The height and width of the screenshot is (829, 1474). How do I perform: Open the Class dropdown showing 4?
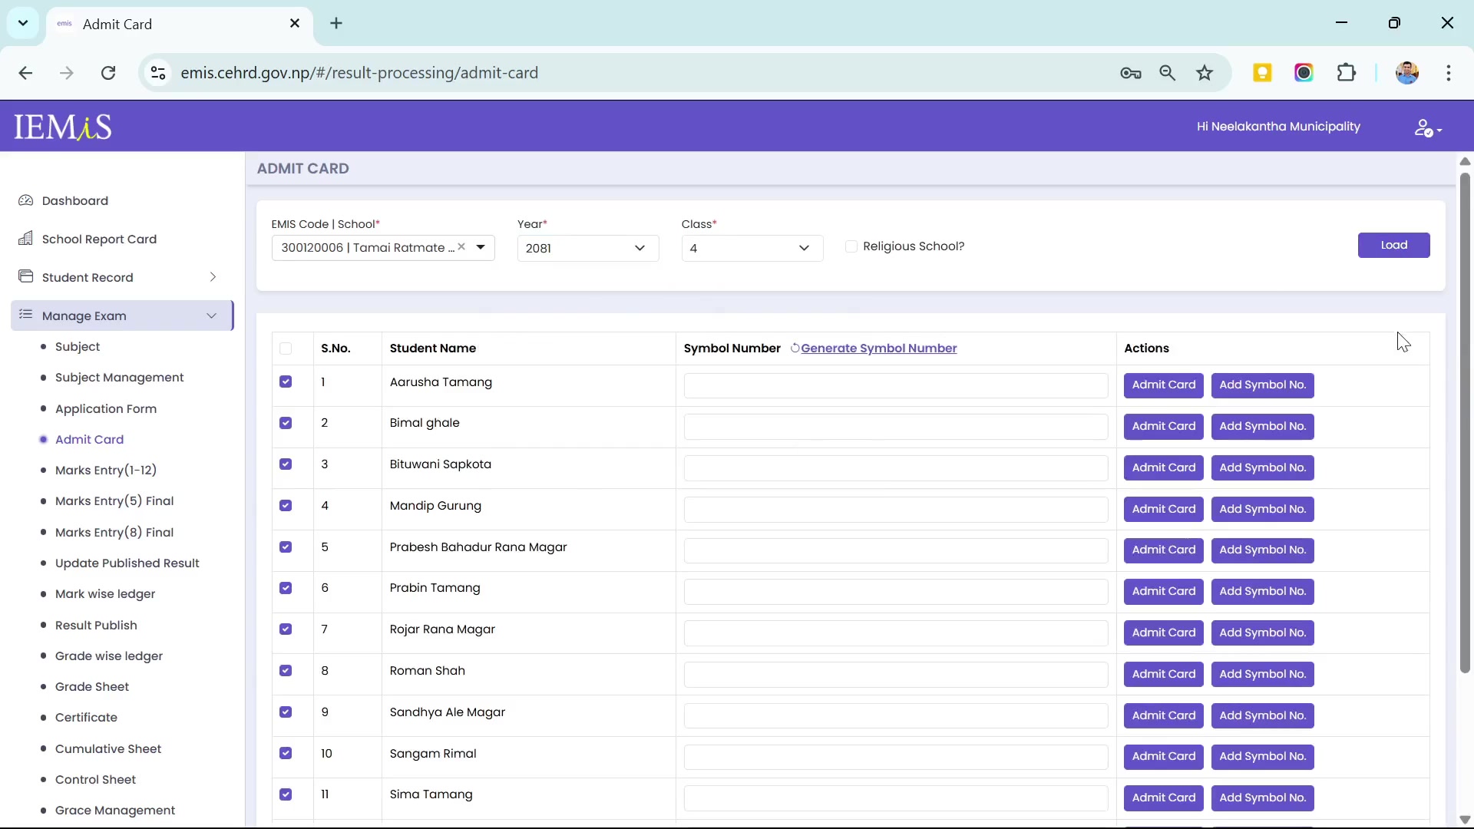pos(752,248)
